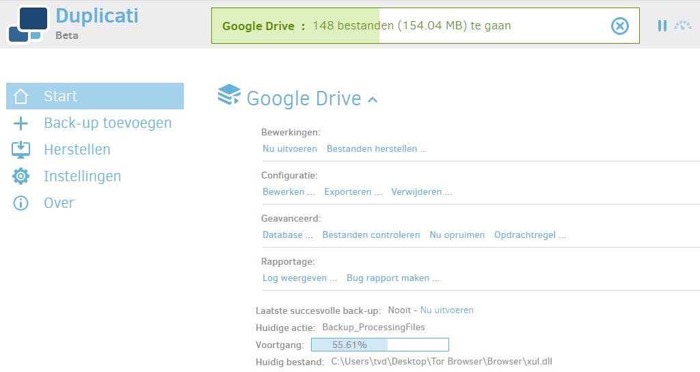Click Bestanden controleren link
The image size is (700, 372).
coord(371,235)
